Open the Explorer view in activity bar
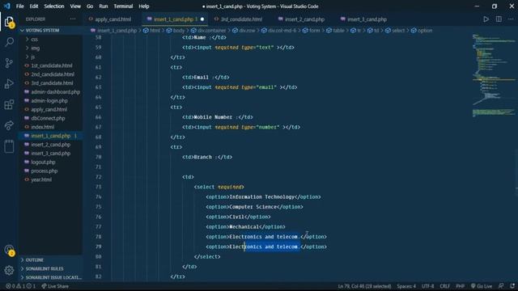 coord(9,22)
